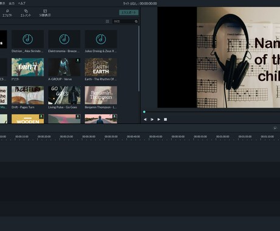Click the 00:00:45:00 mark on timeline ruler
The height and width of the screenshot is (231, 280).
156,137
